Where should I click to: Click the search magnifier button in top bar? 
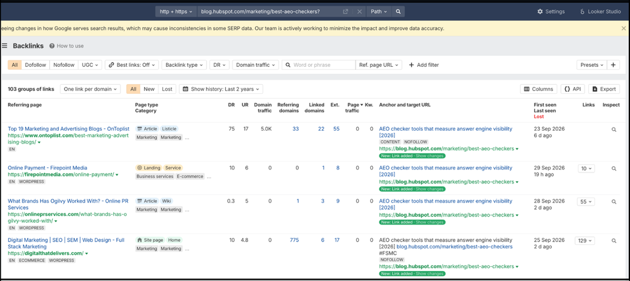pyautogui.click(x=398, y=12)
